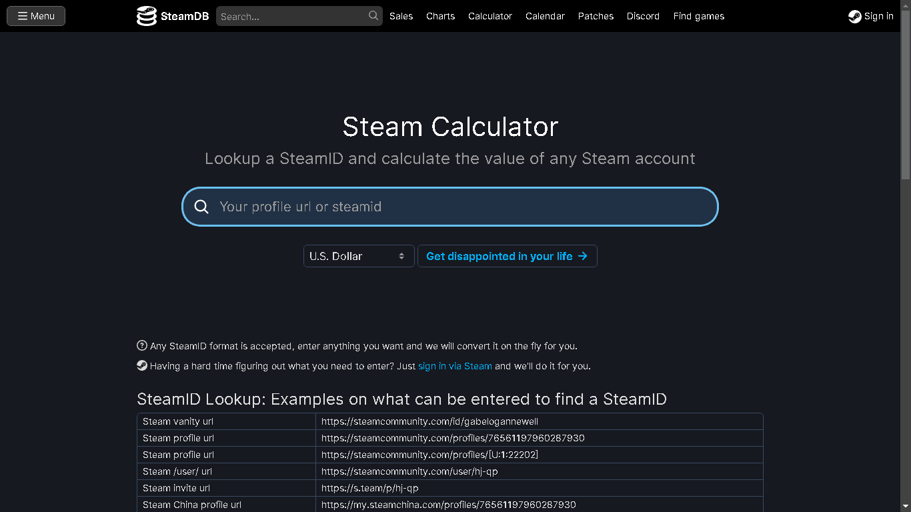
Task: Click Sign in at top right
Action: pyautogui.click(x=871, y=16)
